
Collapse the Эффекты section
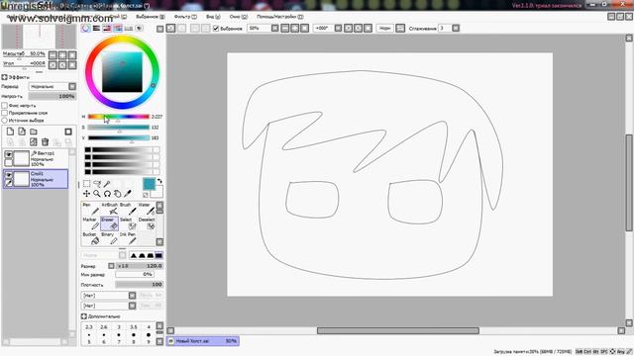(4, 77)
